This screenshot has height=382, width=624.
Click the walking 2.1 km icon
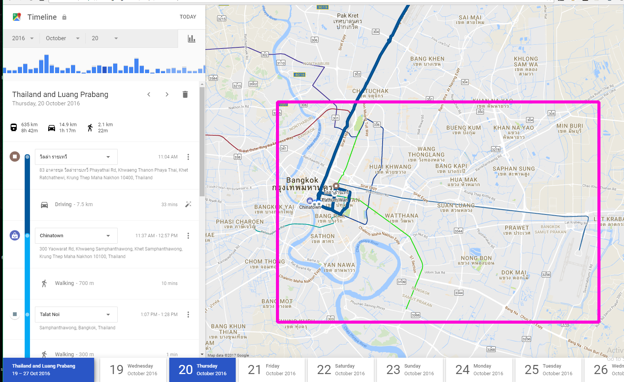90,128
